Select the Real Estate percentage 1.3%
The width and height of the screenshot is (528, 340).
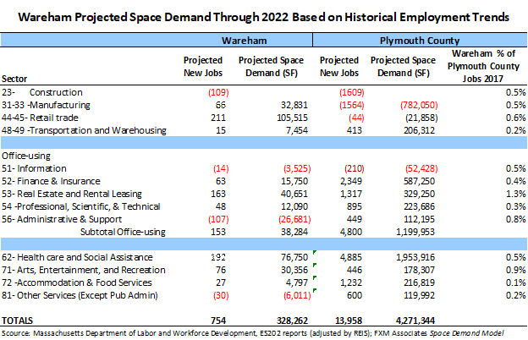[x=515, y=194]
